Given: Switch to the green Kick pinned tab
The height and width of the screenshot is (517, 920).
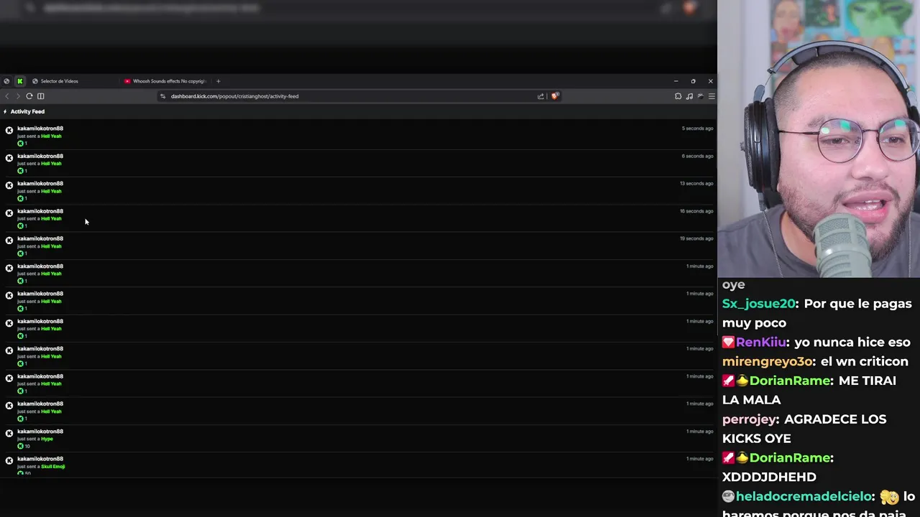Looking at the screenshot, I should (20, 81).
